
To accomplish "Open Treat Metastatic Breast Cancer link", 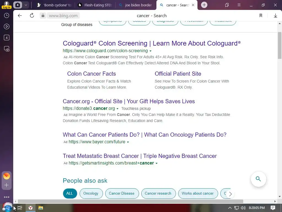I will click(140, 156).
